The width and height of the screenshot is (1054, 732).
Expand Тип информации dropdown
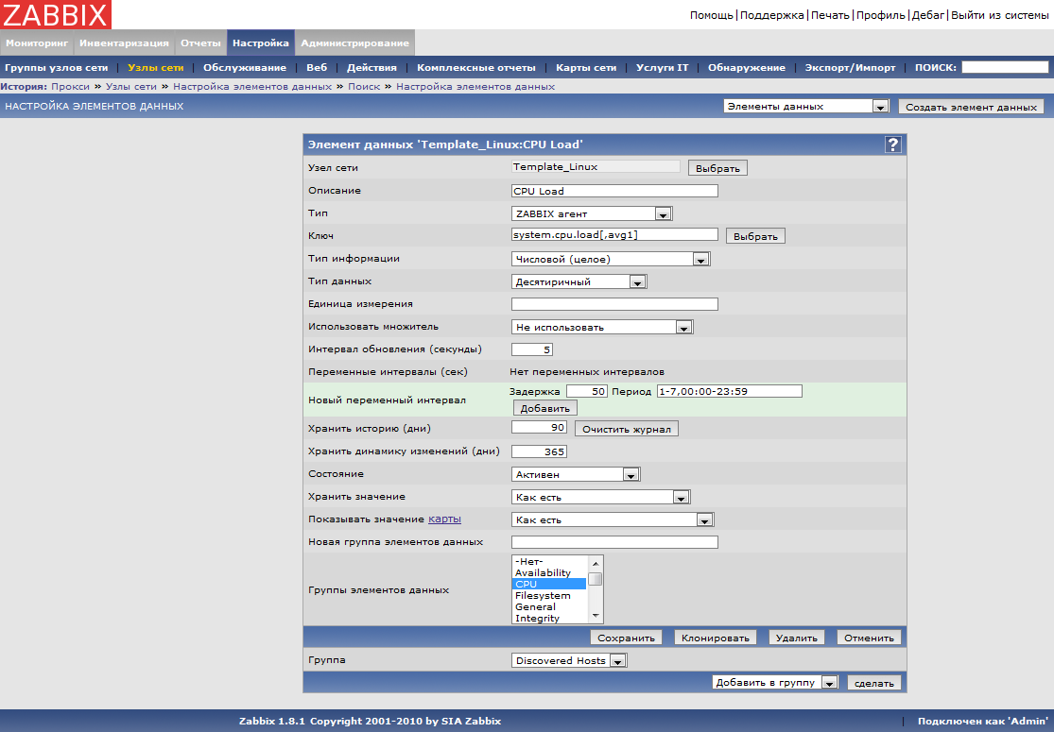[611, 259]
